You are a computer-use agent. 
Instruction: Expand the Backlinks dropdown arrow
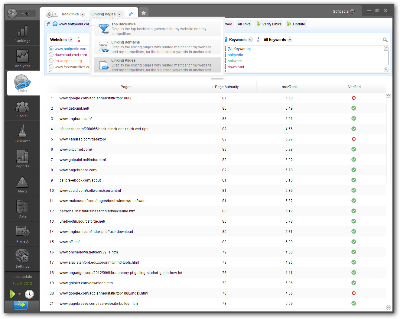point(83,14)
